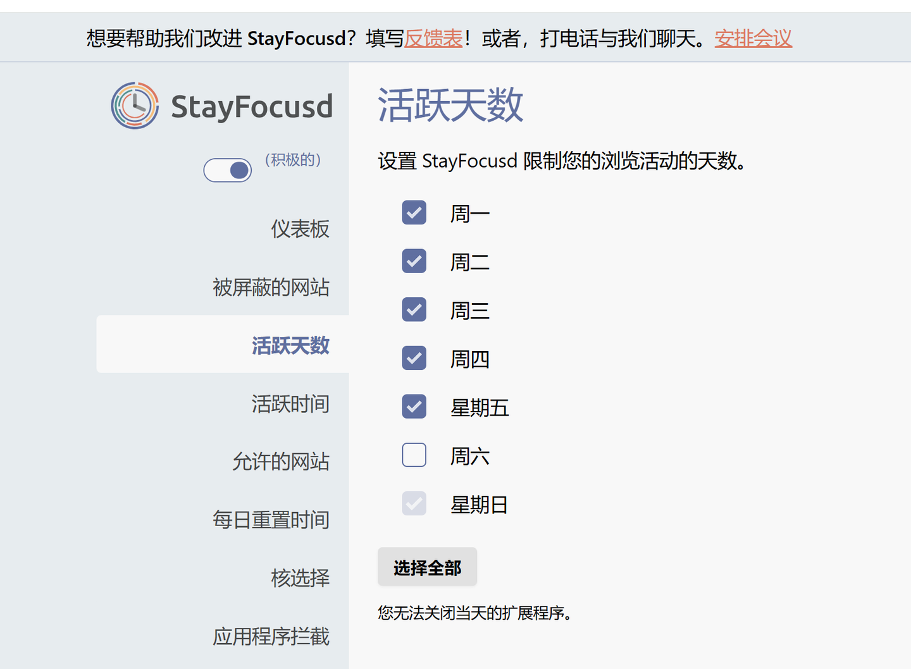Uncheck the 周二 checkbox
This screenshot has width=911, height=669.
[x=414, y=261]
